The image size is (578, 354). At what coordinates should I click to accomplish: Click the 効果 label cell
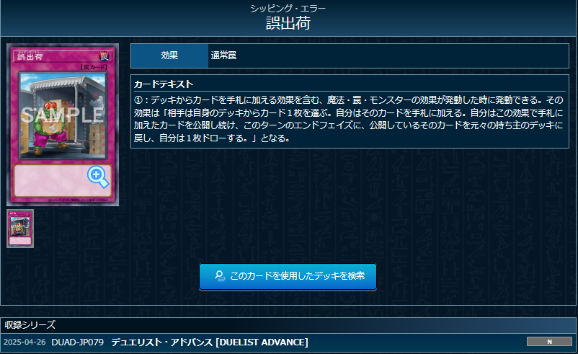(x=169, y=56)
